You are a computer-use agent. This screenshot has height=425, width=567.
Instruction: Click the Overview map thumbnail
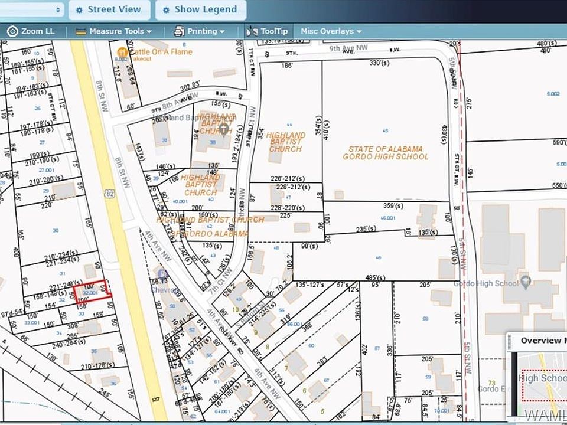542,384
